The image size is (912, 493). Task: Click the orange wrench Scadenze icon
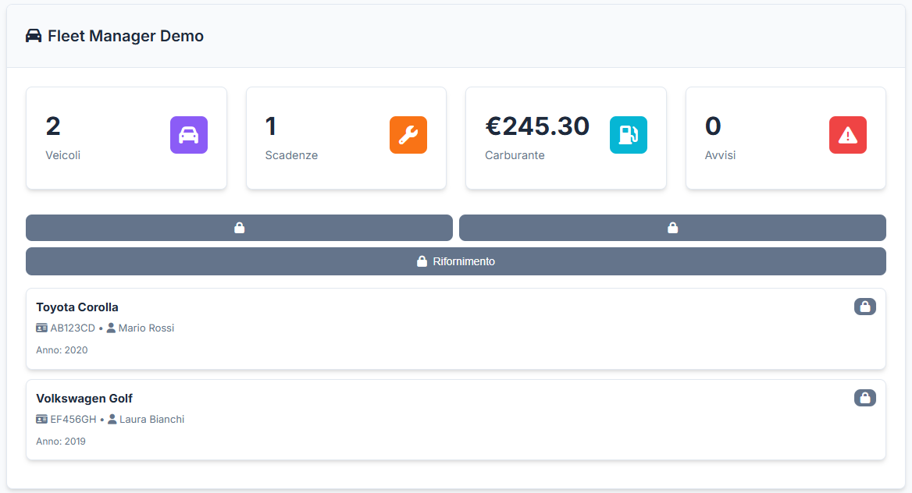coord(408,135)
